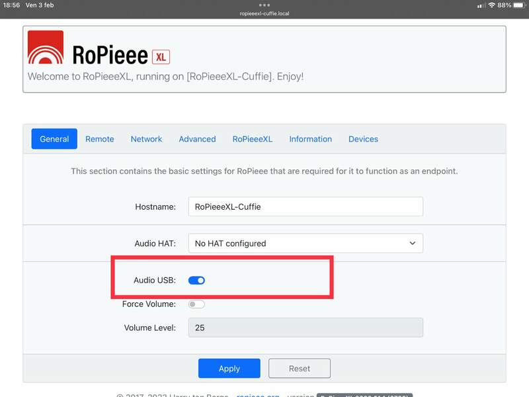Open the Network tab
Image resolution: width=529 pixels, height=397 pixels.
146,139
